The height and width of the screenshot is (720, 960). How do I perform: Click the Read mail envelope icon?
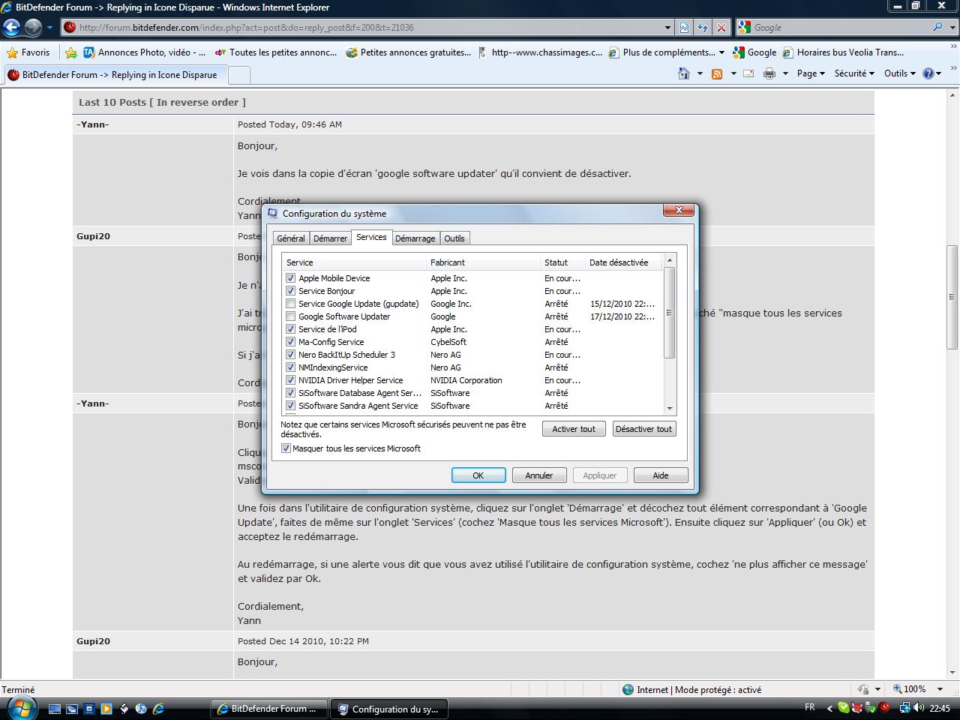tap(748, 73)
